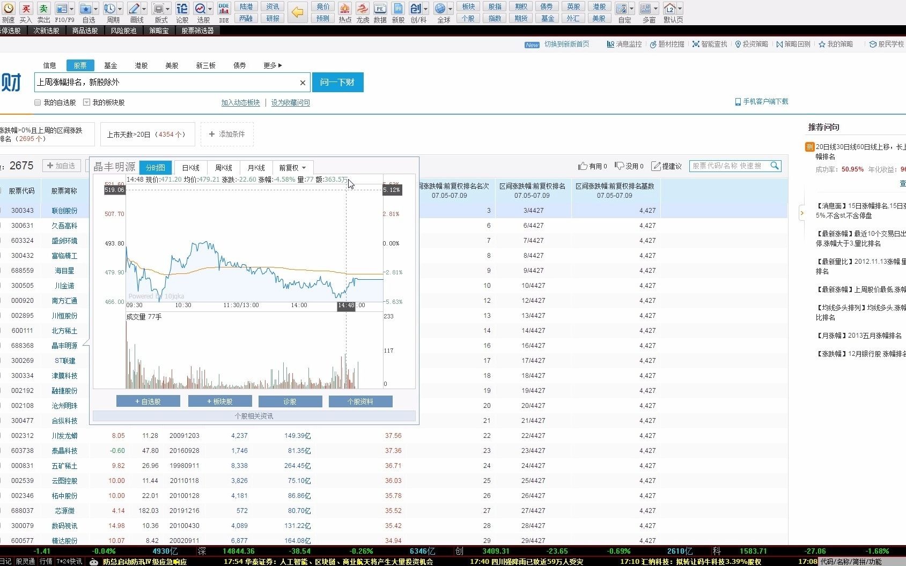
Task: Expand the 默认页 dropdown arrow
Action: (680, 9)
